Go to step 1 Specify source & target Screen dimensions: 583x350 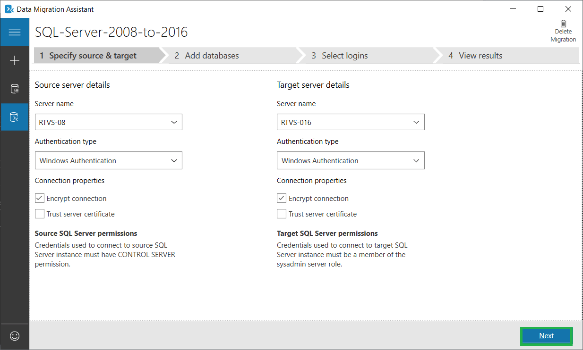[97, 56]
